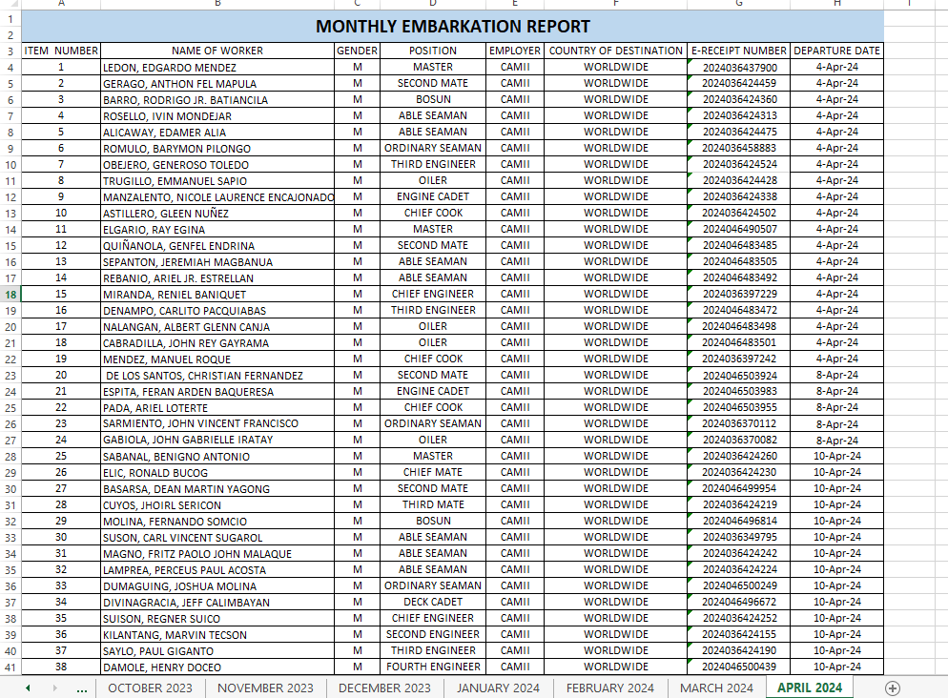The image size is (948, 698).
Task: Click e-receipt number 2024036437900
Action: pyautogui.click(x=739, y=67)
